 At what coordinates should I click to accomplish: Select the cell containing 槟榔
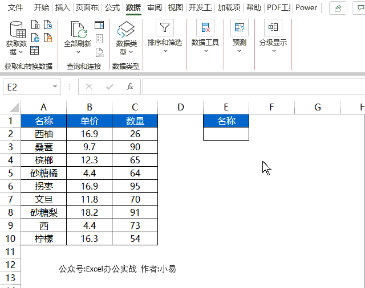(43, 160)
